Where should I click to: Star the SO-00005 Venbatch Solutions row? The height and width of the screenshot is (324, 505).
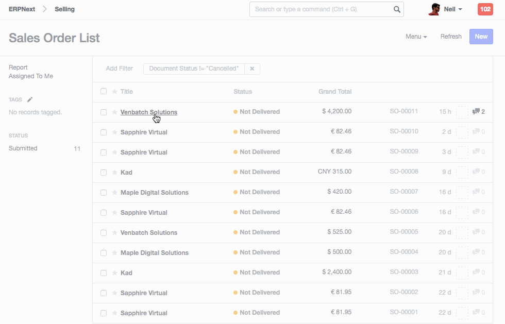click(114, 232)
